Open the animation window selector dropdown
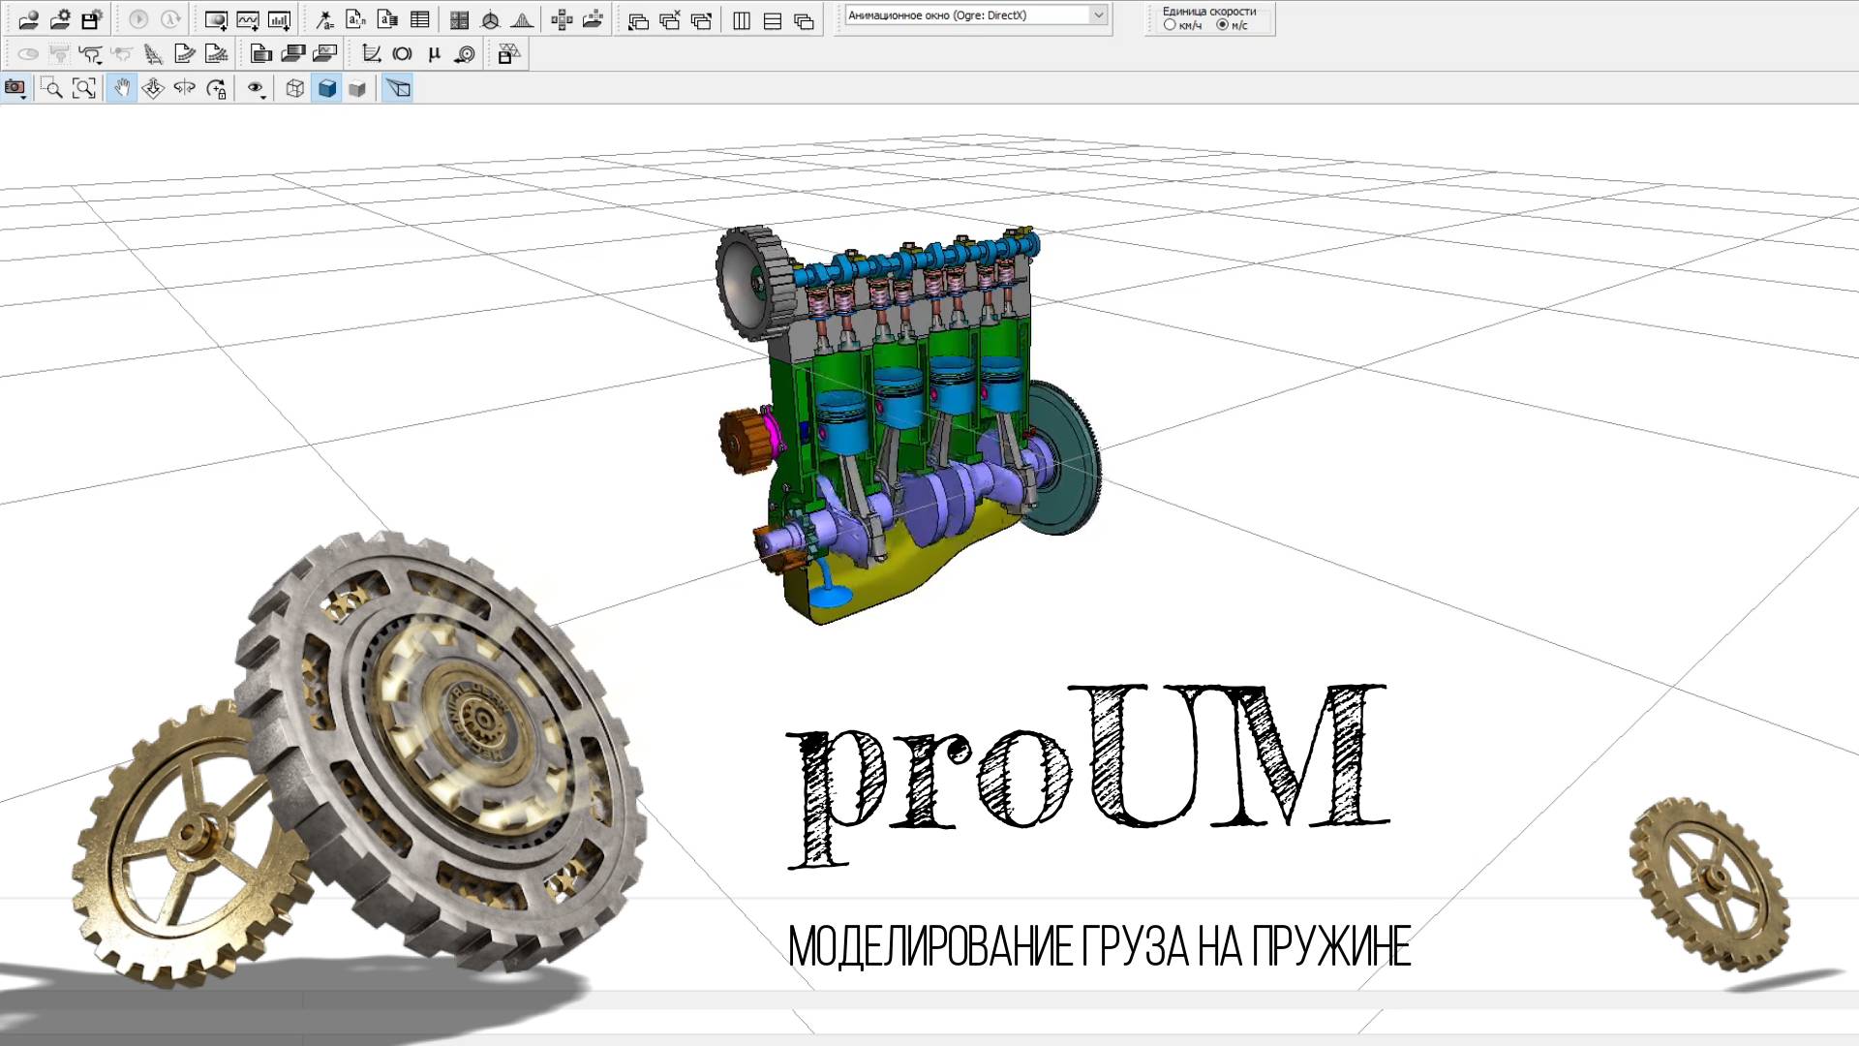This screenshot has height=1046, width=1859. click(1097, 15)
